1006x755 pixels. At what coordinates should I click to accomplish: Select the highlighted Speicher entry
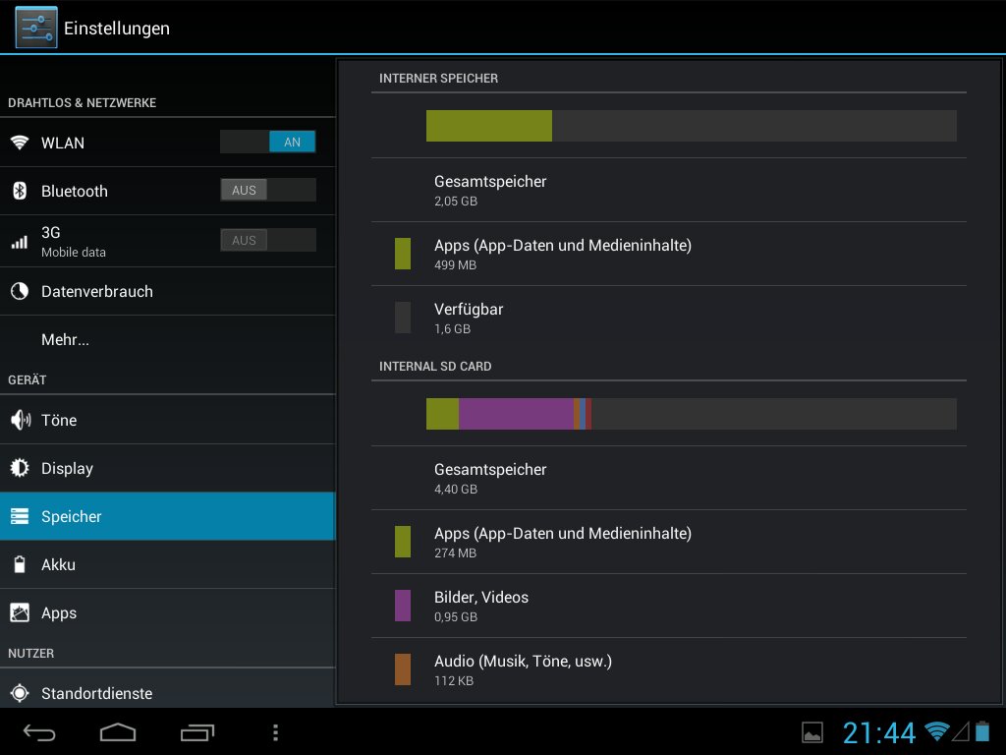tap(167, 516)
